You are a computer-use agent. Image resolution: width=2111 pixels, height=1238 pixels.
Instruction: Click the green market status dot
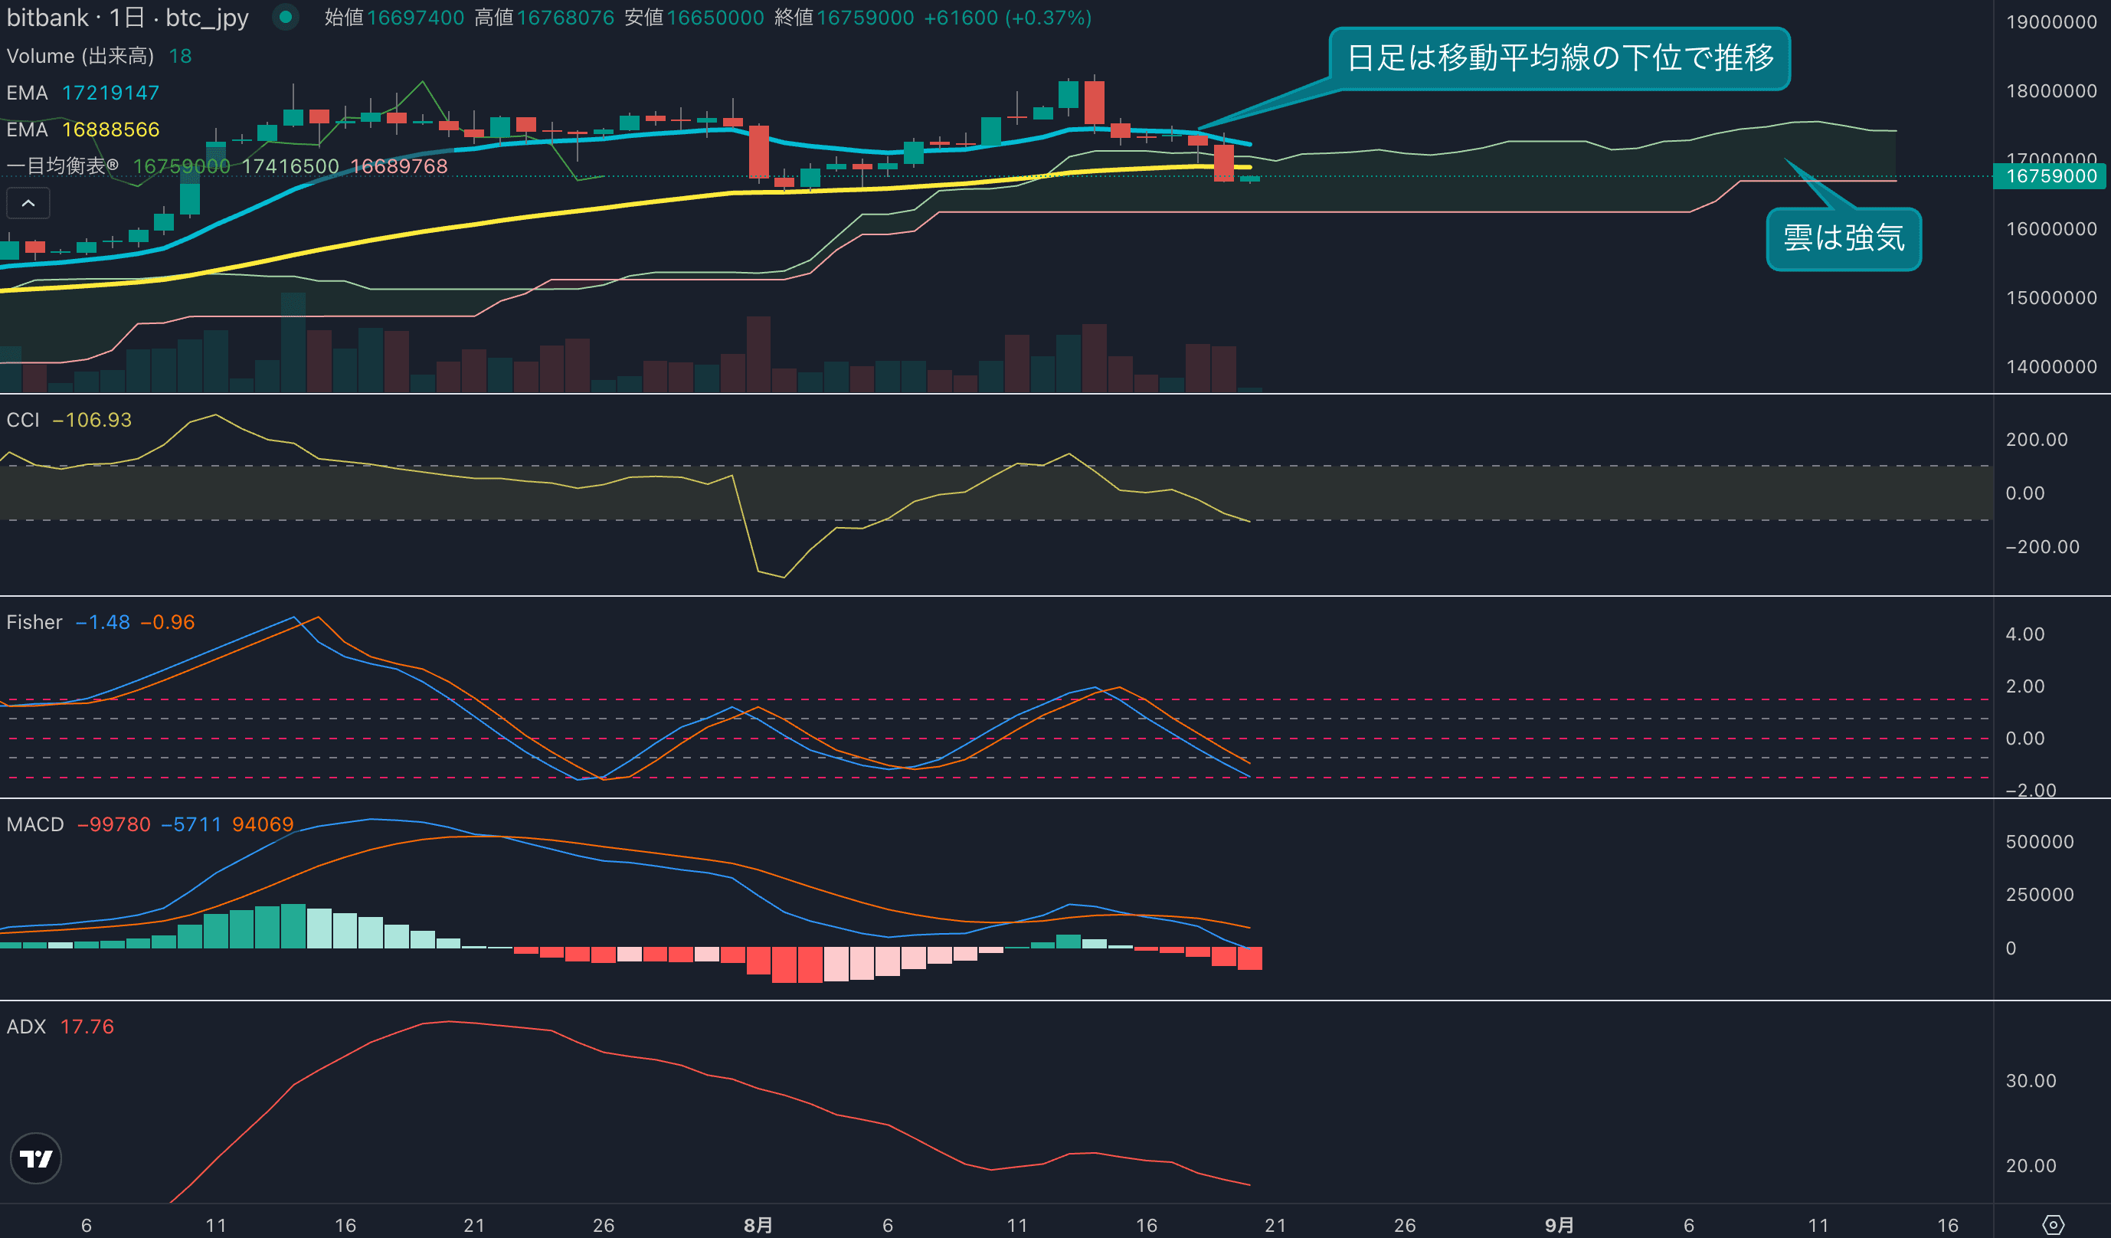[x=286, y=17]
